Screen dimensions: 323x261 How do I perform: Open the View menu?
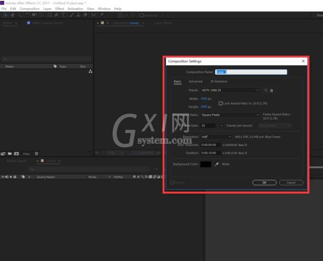[91, 9]
